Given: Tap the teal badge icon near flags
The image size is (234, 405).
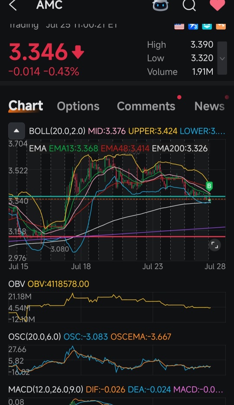Looking at the screenshot, I should [207, 27].
